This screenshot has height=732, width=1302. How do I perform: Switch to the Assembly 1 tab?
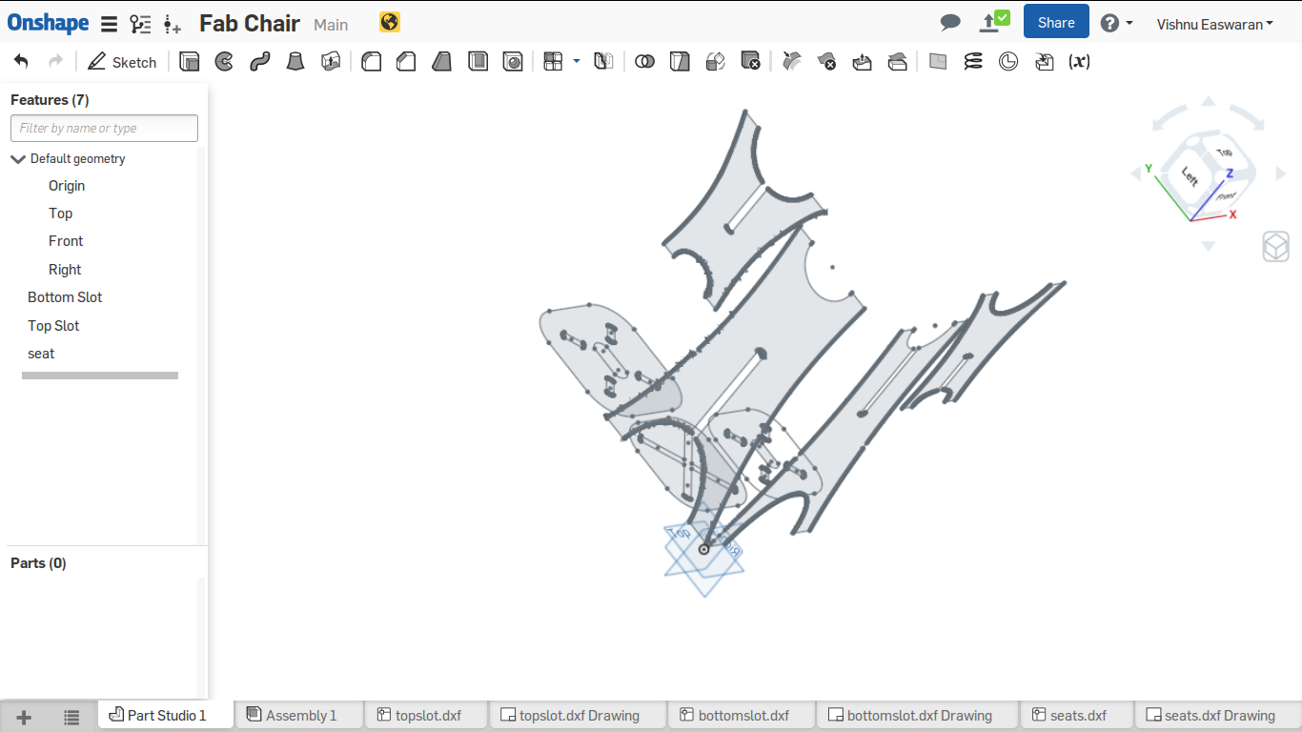[x=300, y=715]
